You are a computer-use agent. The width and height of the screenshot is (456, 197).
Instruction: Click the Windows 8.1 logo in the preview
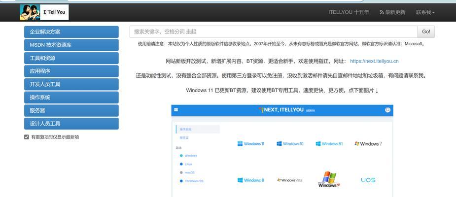329,143
